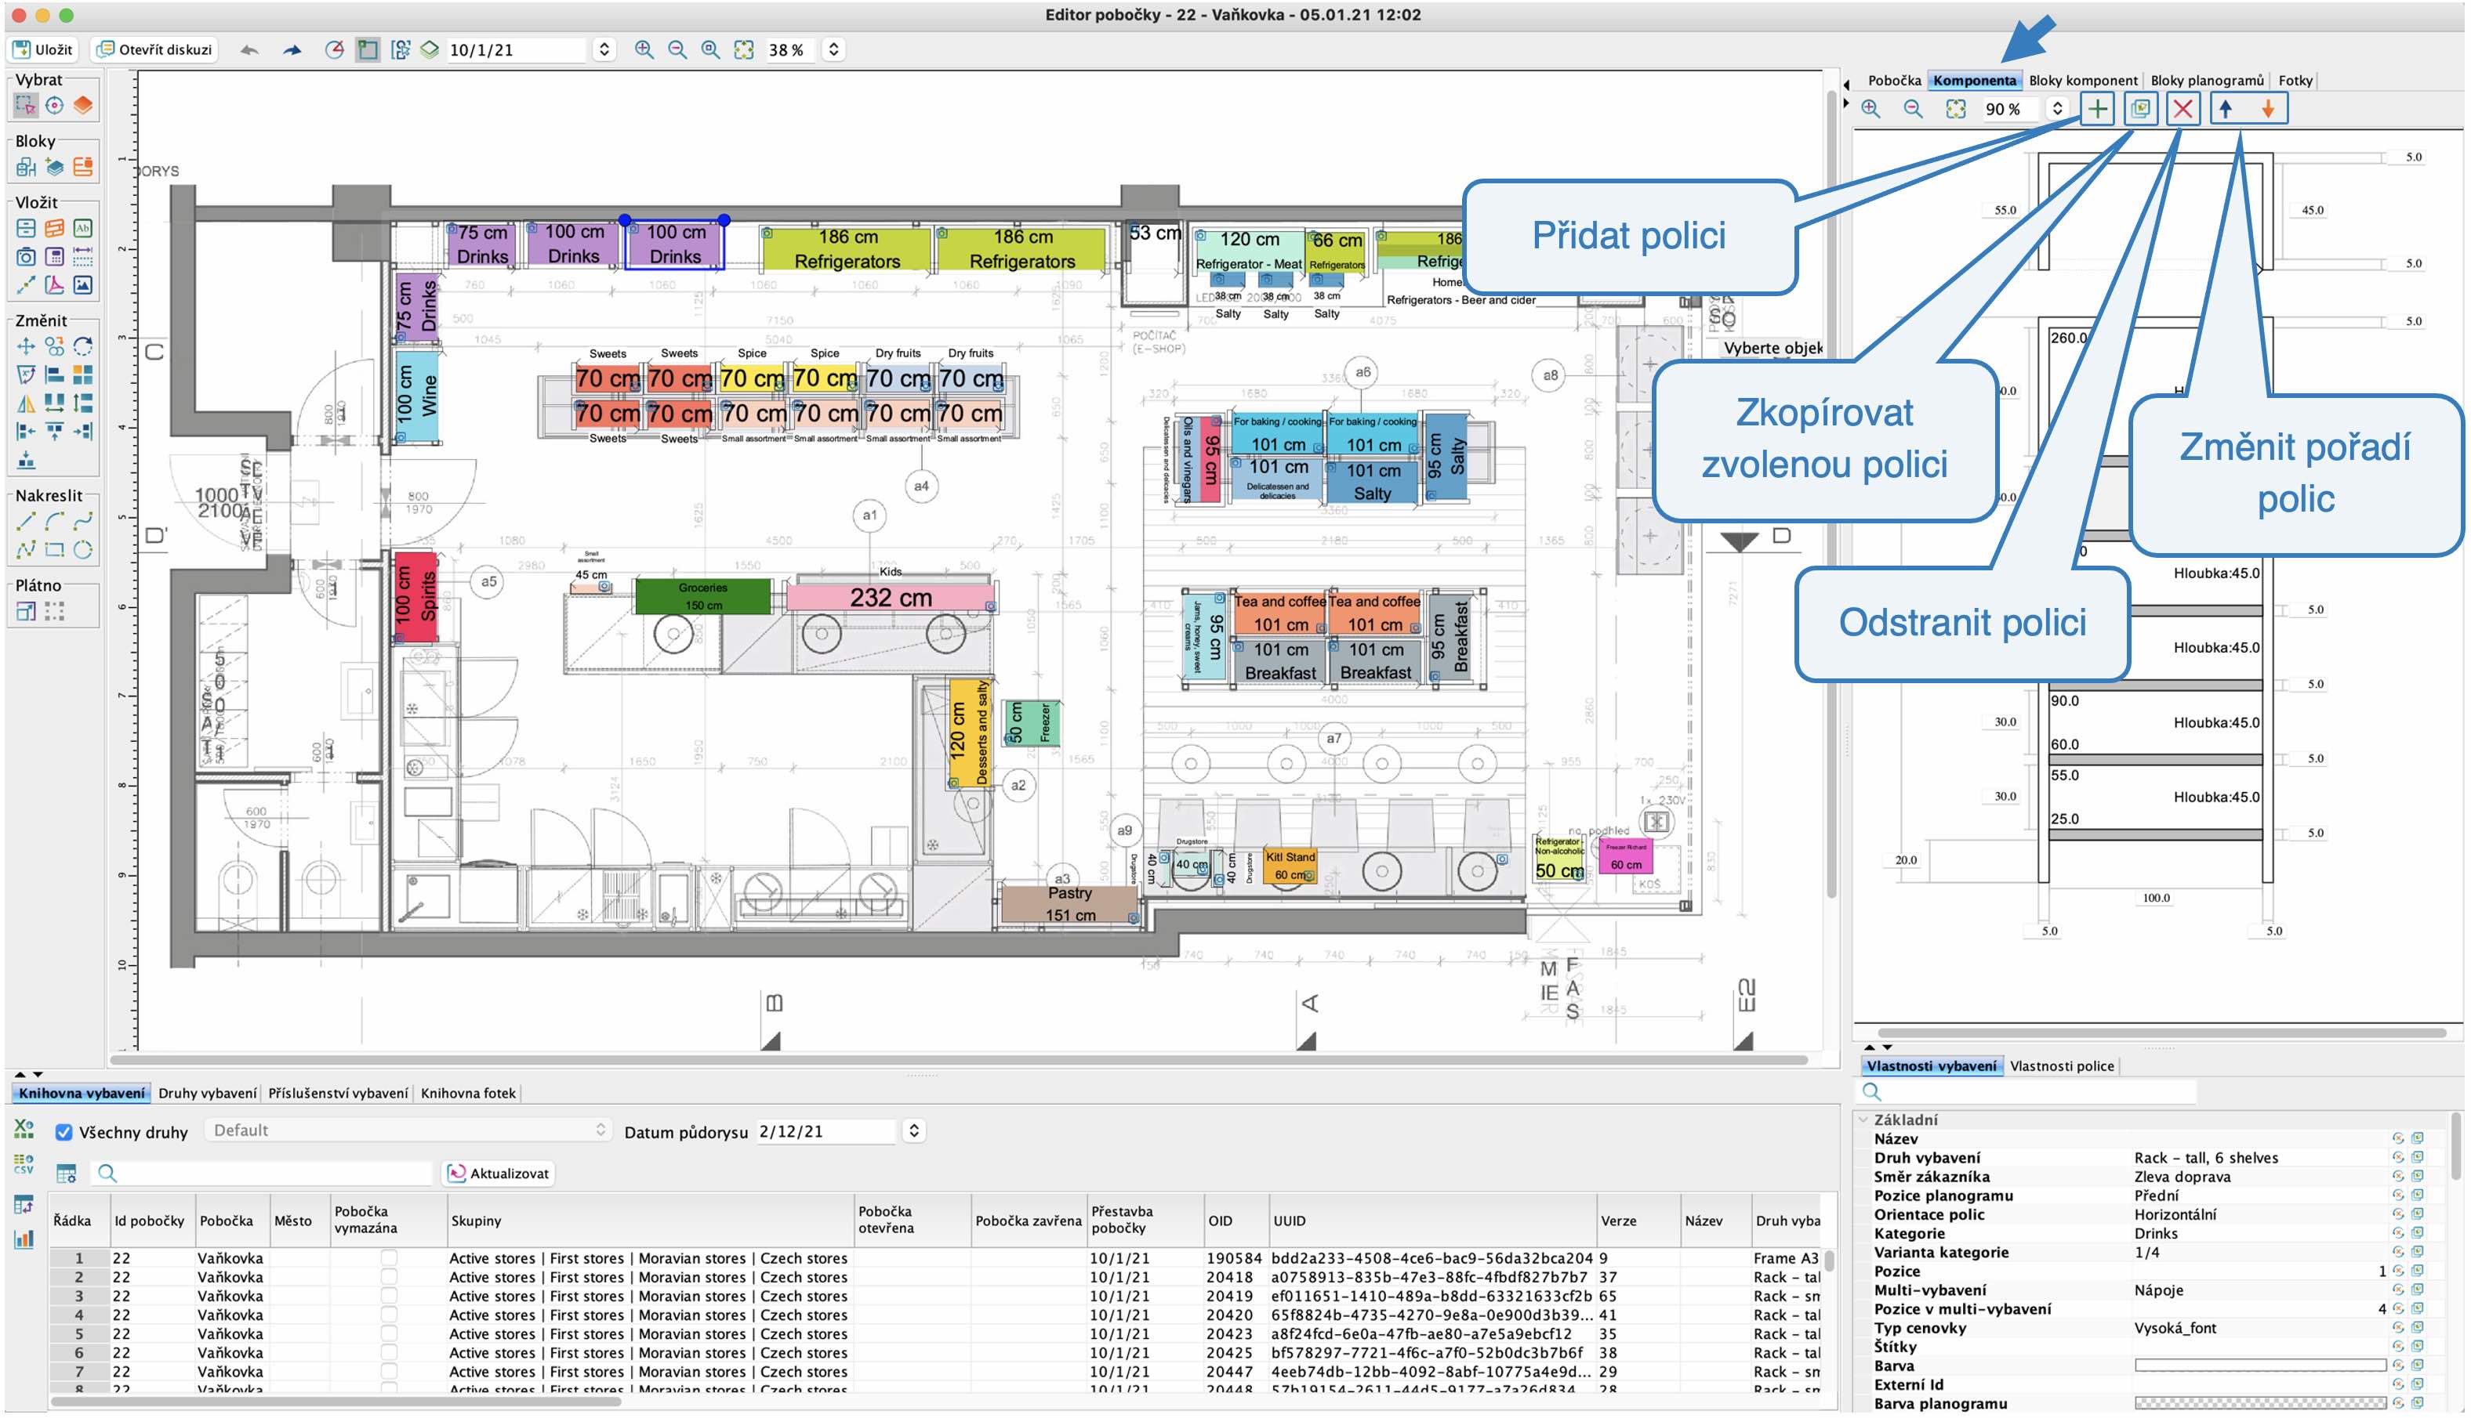
Task: Insert an image with the picture icon
Action: click(83, 285)
